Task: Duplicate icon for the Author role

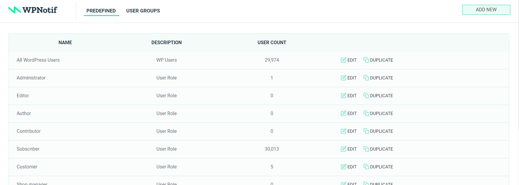Action: (366, 113)
